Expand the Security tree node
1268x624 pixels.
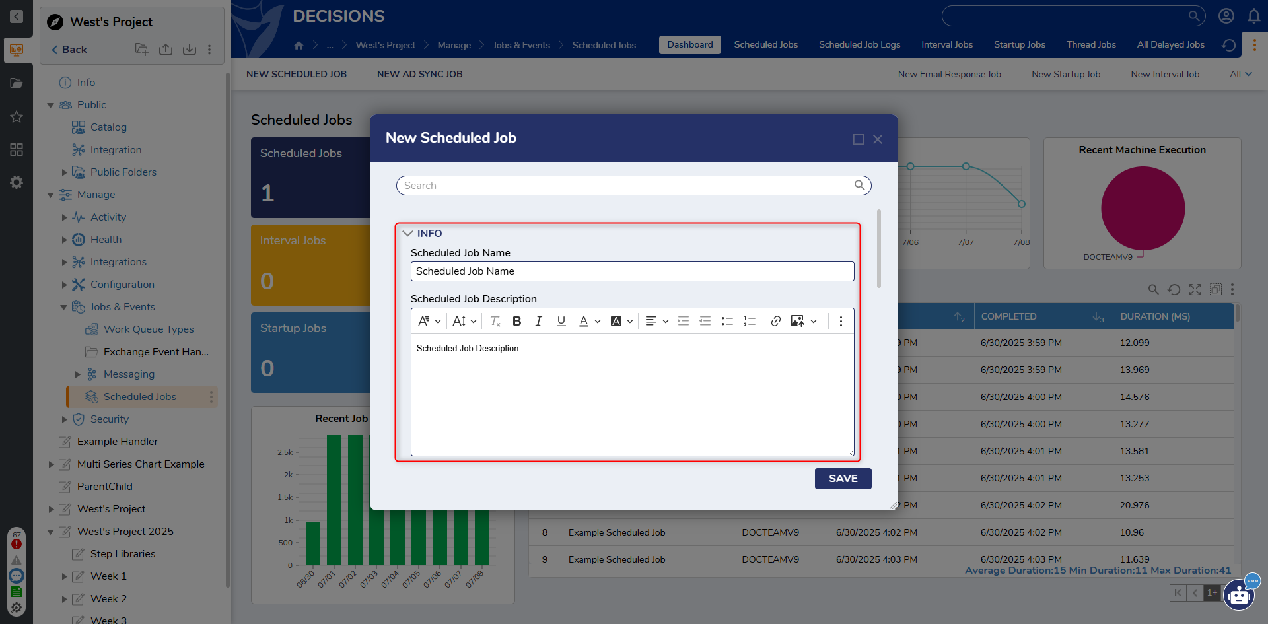(x=64, y=419)
